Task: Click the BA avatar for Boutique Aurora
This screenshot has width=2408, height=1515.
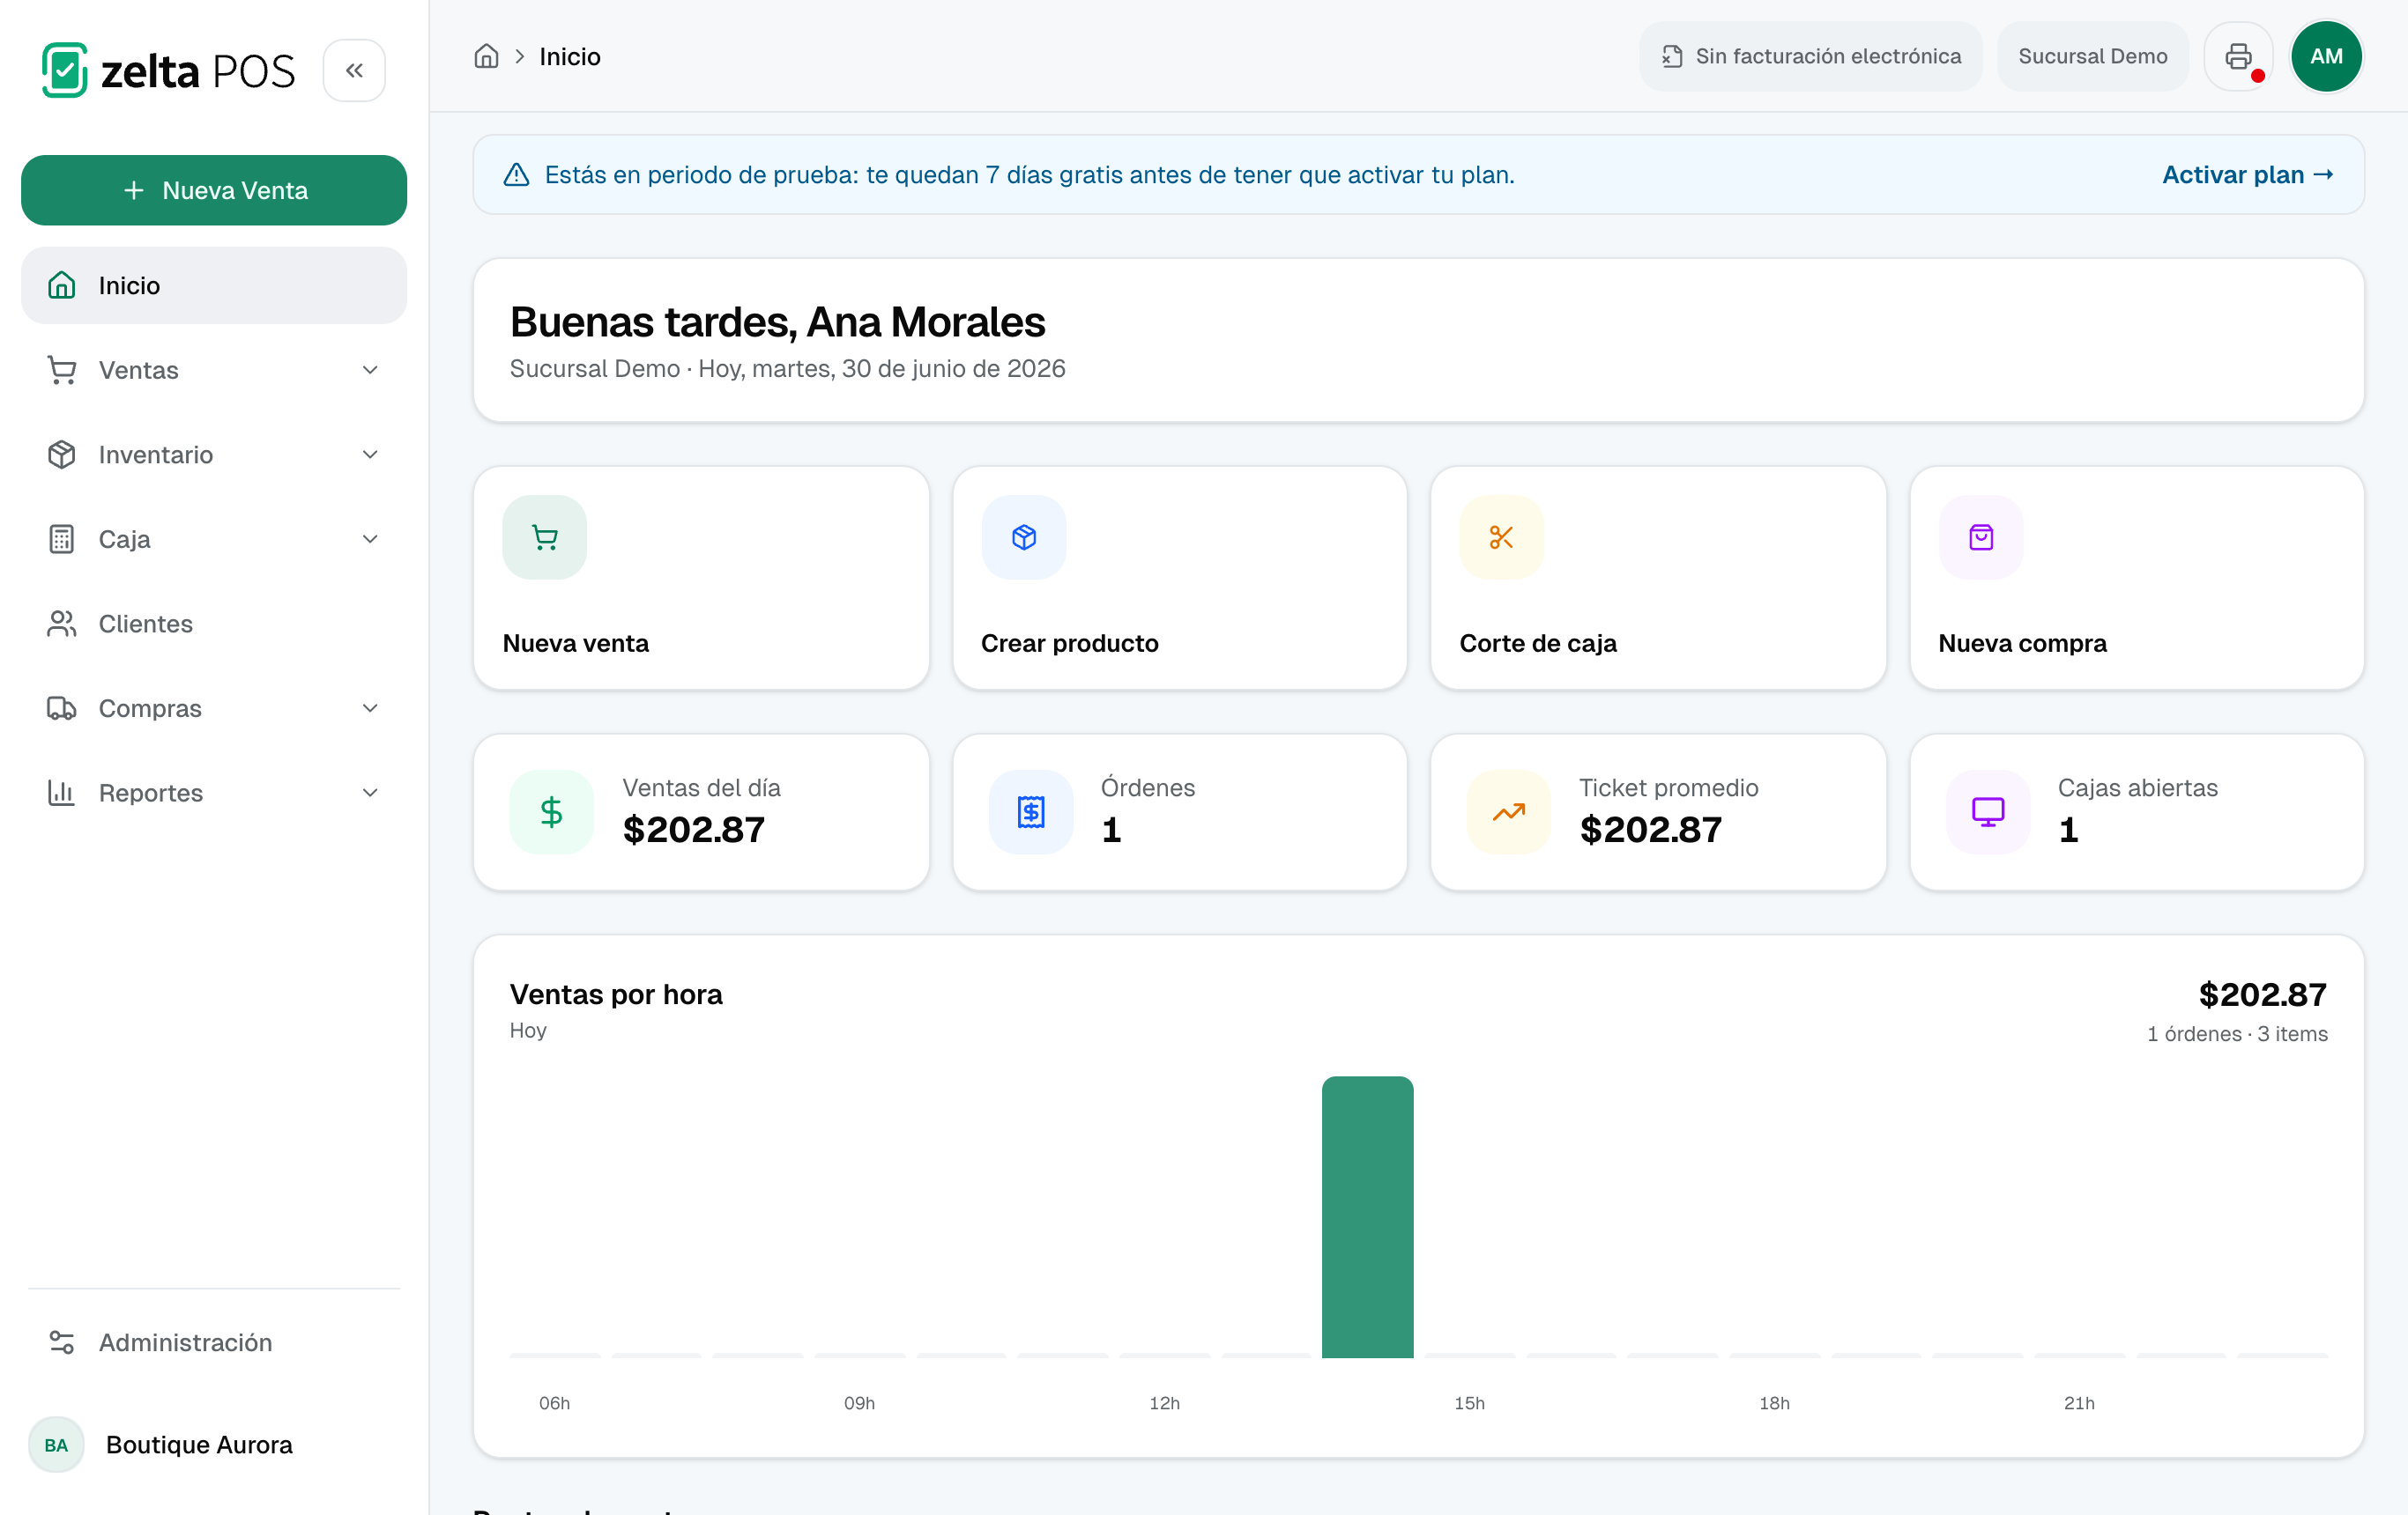Action: pos(56,1445)
